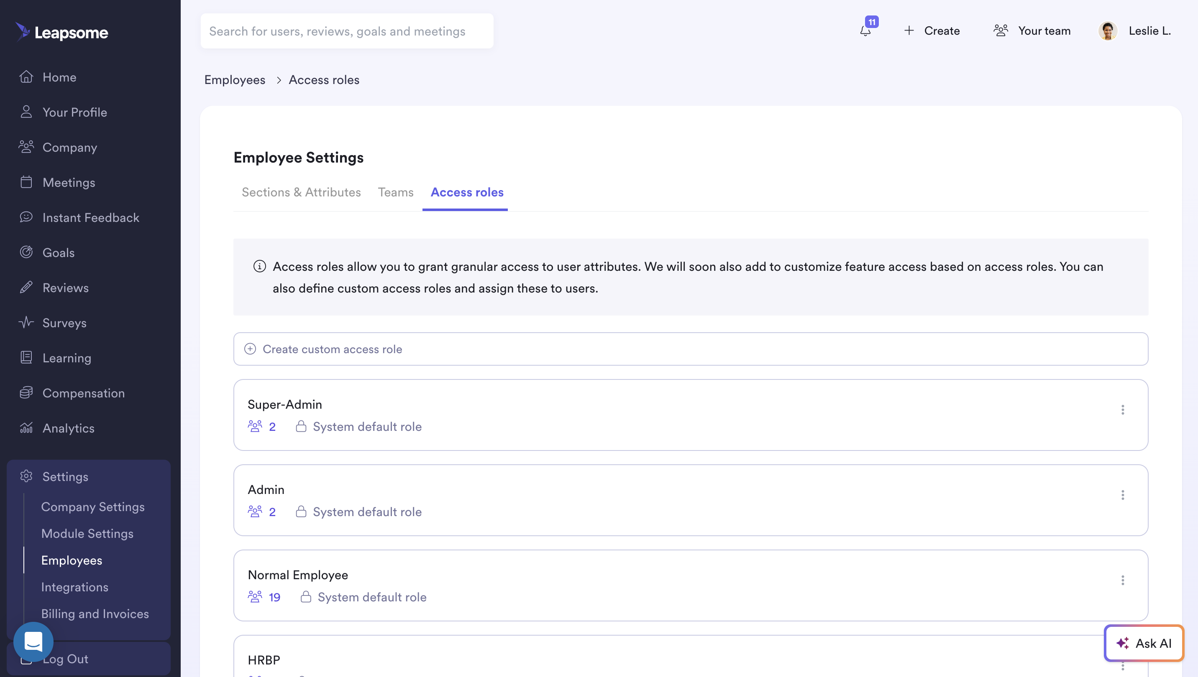Click the Create button label
The image size is (1198, 677).
[x=942, y=31]
